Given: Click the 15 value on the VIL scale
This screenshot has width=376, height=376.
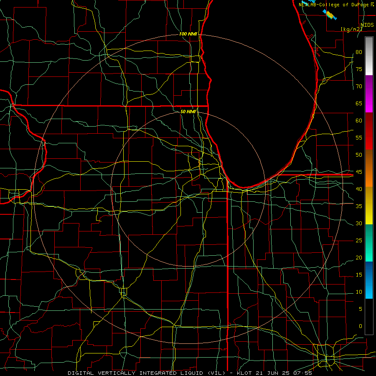Looking at the screenshot, I should pos(359,274).
